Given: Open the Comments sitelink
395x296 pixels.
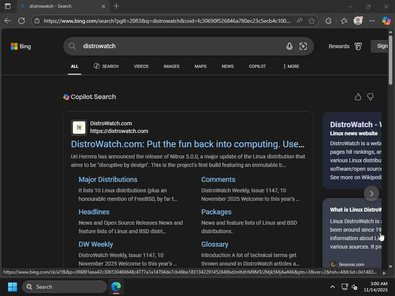Looking at the screenshot, I should [218, 180].
